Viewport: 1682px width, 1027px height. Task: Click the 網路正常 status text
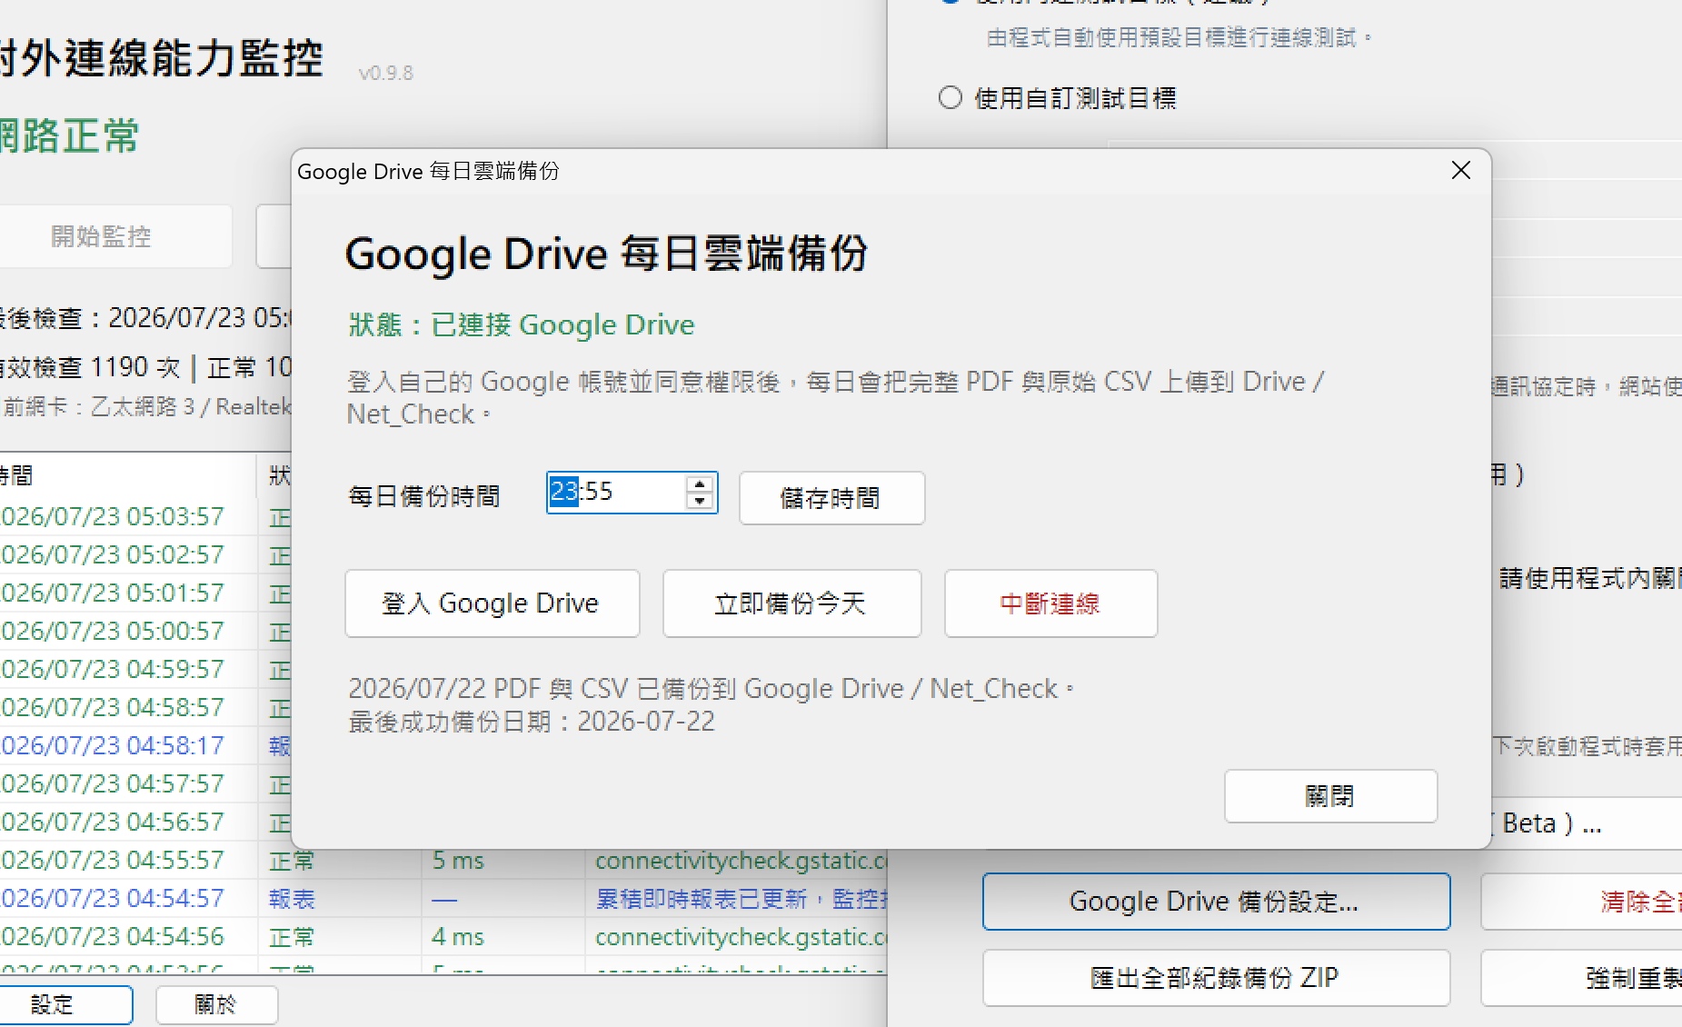[69, 136]
